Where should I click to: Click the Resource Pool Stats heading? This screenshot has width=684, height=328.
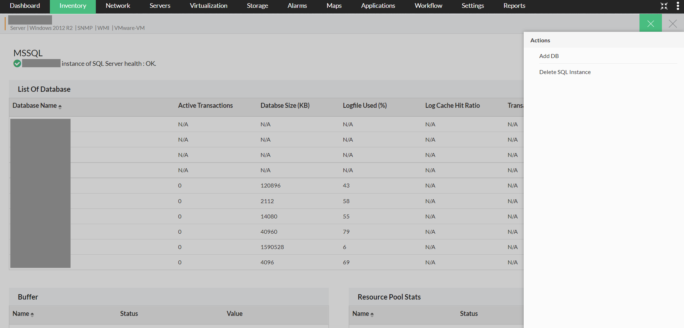(389, 297)
